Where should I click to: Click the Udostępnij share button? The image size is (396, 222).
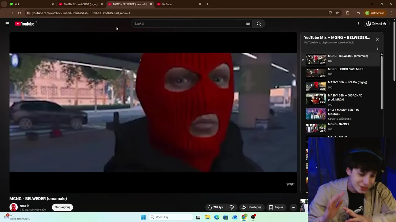(x=252, y=207)
